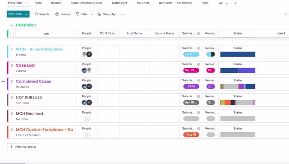Click people avatars in Case Lost row
The height and width of the screenshot is (164, 289).
pyautogui.click(x=87, y=70)
